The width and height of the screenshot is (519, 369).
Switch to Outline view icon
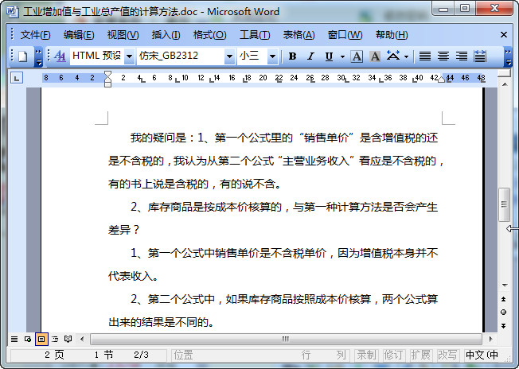click(x=55, y=340)
